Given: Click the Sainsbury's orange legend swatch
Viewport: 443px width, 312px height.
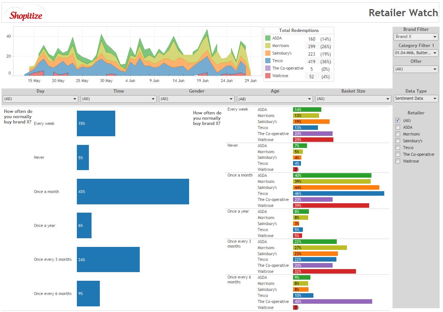Looking at the screenshot, I should click(x=268, y=53).
